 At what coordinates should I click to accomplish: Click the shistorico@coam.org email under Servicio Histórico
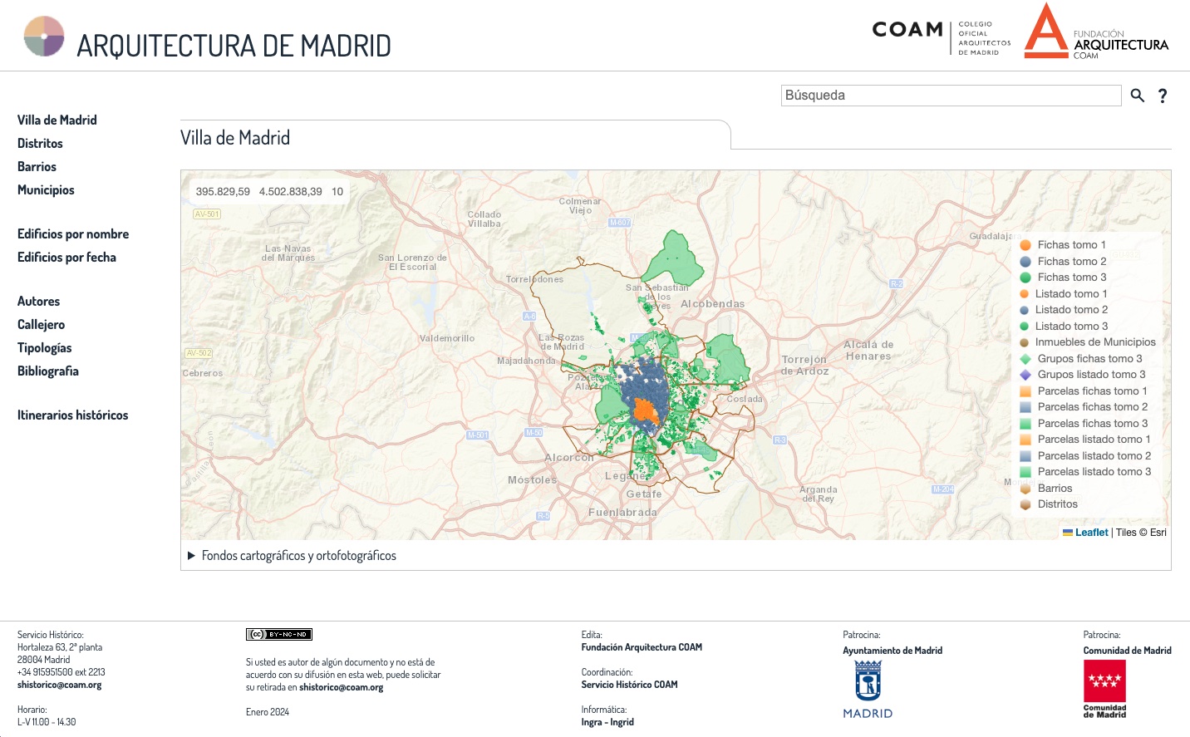[x=59, y=685]
